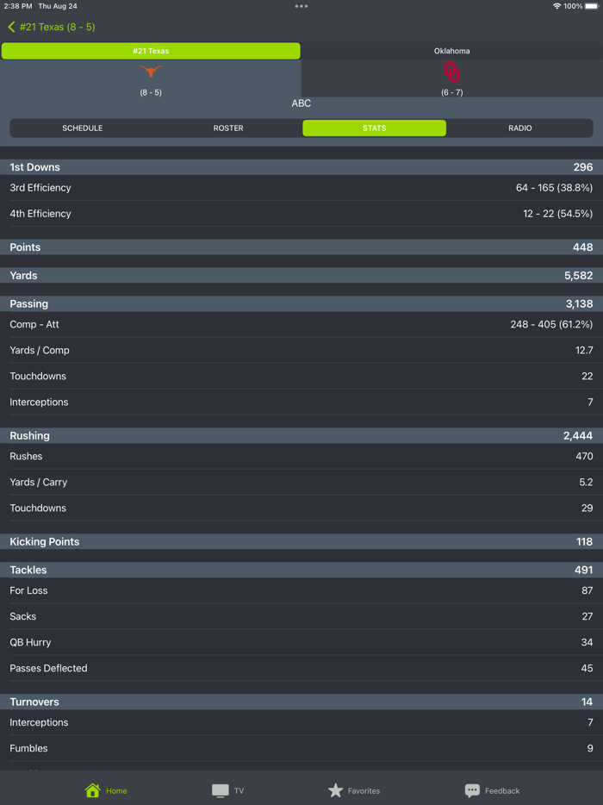Screen dimensions: 603x805
Task: Select the 3rd Efficiency row
Action: point(301,188)
